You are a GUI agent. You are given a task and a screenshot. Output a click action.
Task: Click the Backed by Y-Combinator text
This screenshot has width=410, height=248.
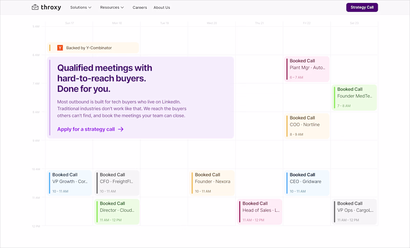[89, 48]
